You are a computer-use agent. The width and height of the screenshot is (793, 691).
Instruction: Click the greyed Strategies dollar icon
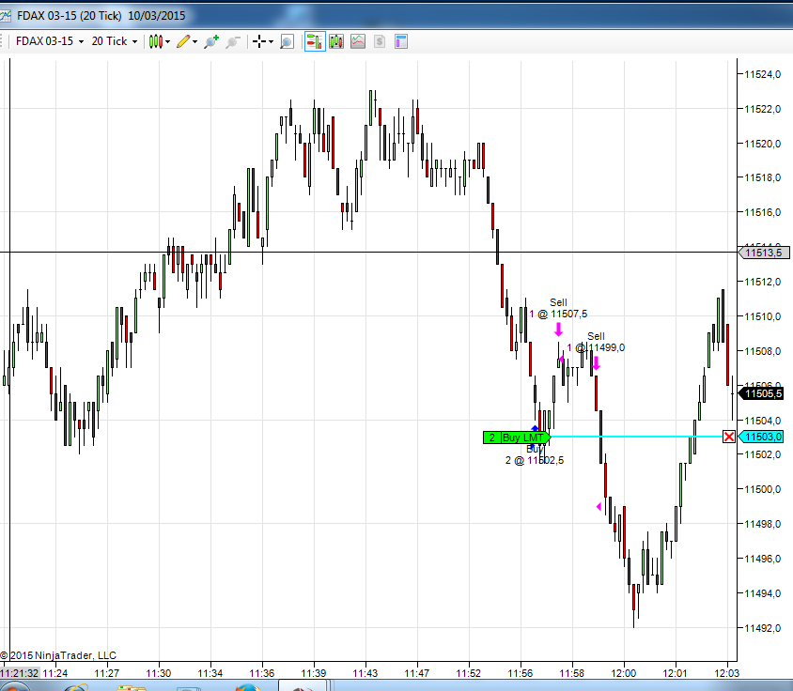pos(380,41)
